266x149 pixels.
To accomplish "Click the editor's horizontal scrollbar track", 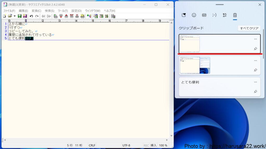I will [86, 140].
